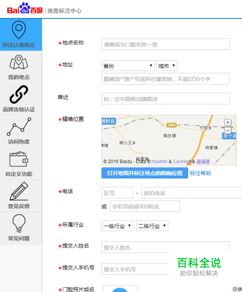Open the NavInfo map data link
Image resolution: width=242 pixels, height=292 pixels.
(x=159, y=161)
